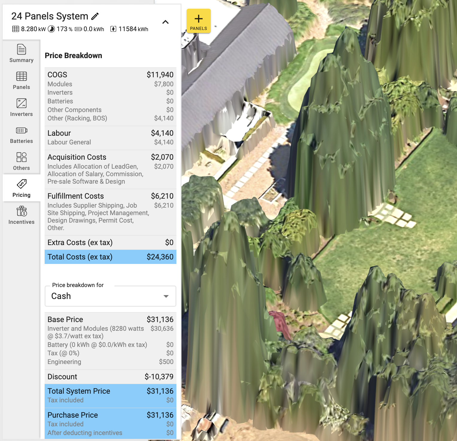Click the 11584 kWh output value
457x441 pixels.
133,29
